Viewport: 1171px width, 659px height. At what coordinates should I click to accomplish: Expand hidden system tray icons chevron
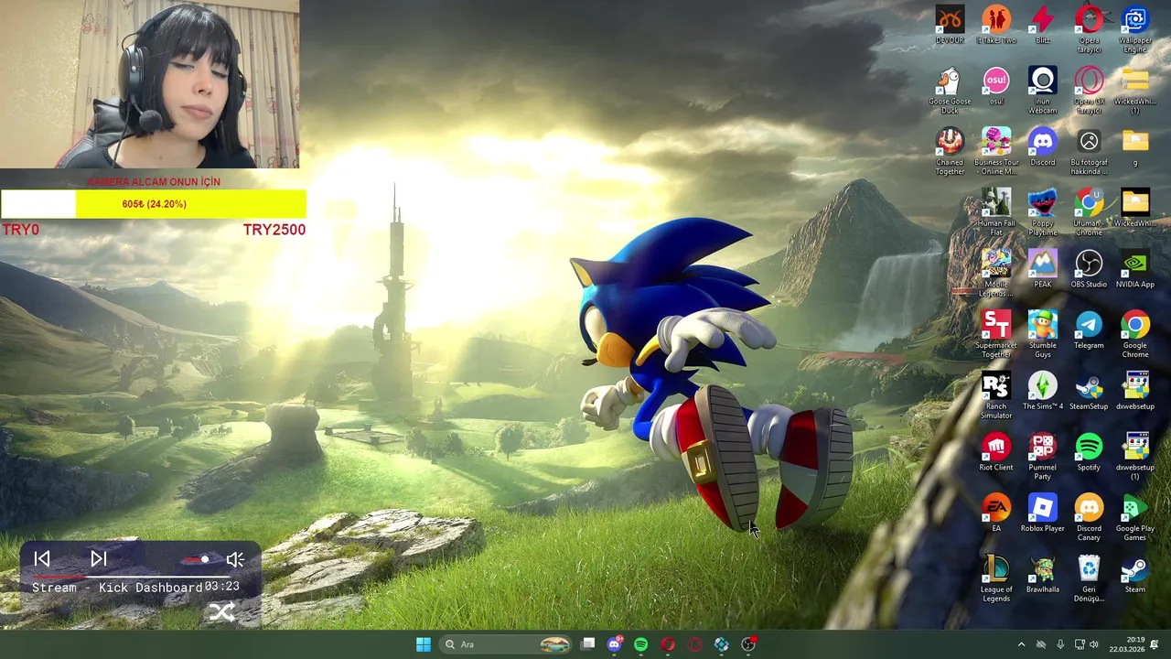[x=1022, y=644]
